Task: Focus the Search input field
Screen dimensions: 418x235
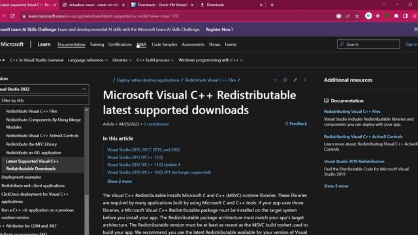Action: tap(368, 44)
